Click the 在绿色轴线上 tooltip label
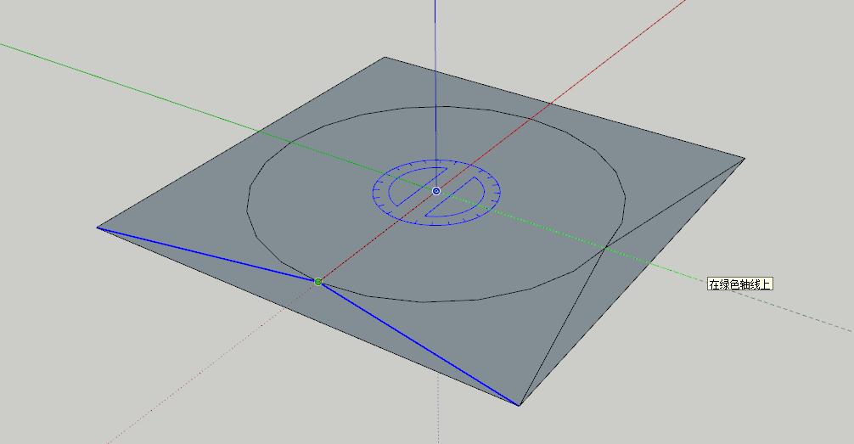 (740, 284)
